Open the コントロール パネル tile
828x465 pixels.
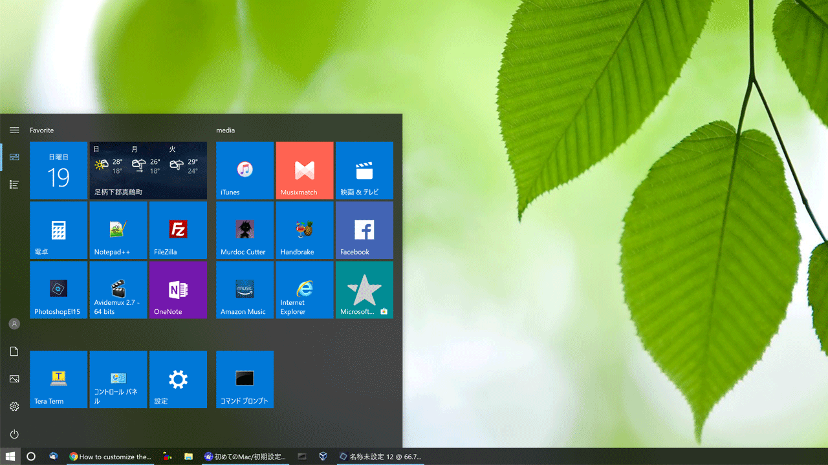(x=118, y=379)
